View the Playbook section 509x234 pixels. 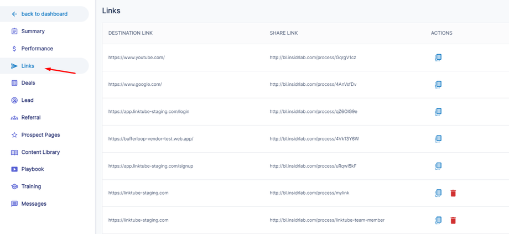point(33,169)
